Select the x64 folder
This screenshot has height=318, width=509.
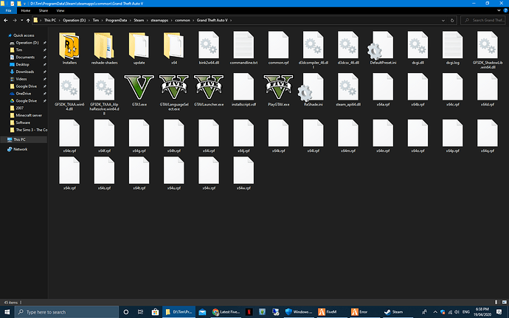coord(174,48)
